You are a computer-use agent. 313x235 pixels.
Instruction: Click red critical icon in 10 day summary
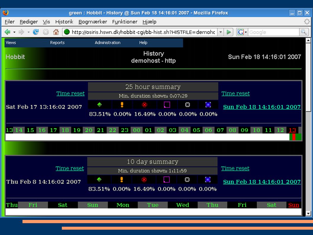(x=144, y=179)
